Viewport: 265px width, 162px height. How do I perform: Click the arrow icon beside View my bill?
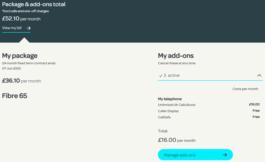pos(29,28)
